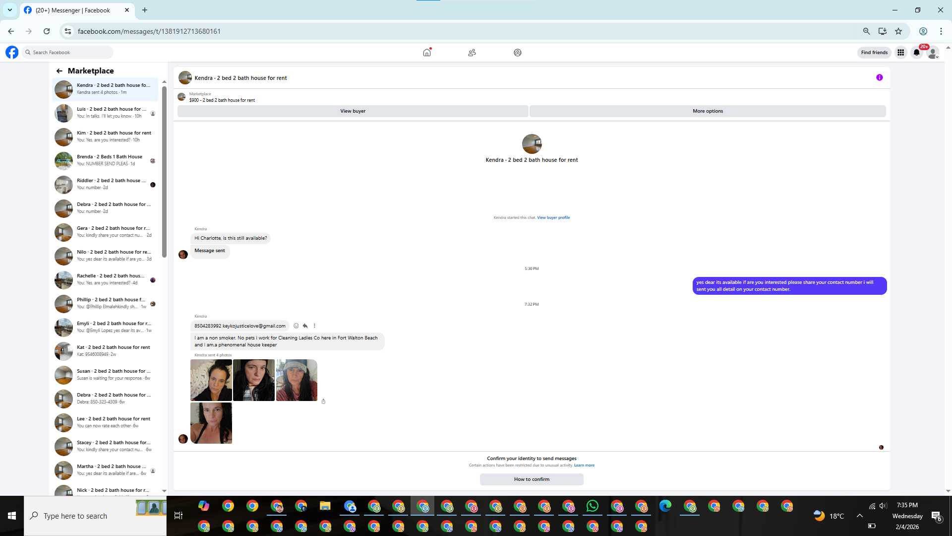Click the reply arrow beside Kendra's message

305,326
